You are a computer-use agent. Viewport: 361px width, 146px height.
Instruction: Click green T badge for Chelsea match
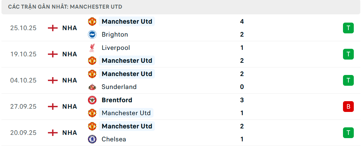click(348, 133)
